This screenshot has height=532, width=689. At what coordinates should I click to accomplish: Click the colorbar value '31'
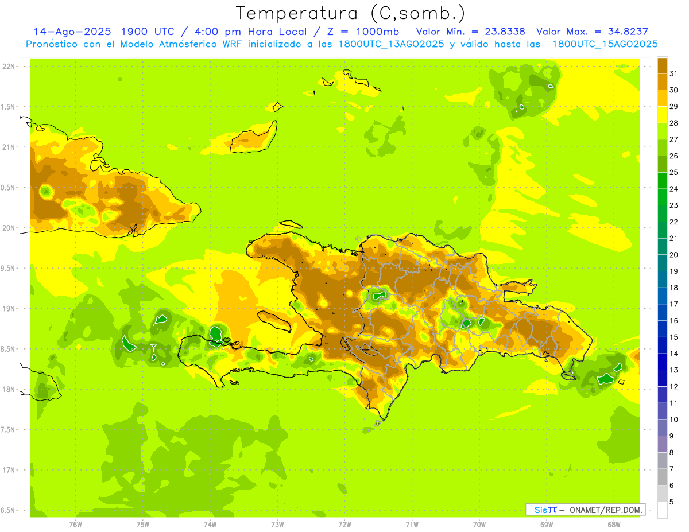[x=674, y=73]
